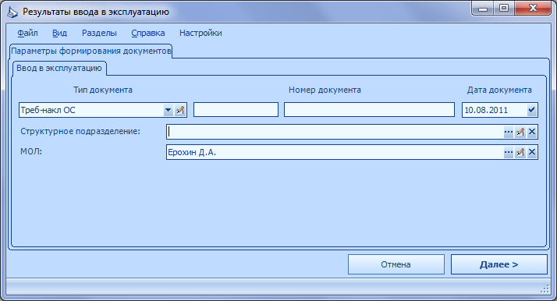Click the МОЛ: label
The image size is (557, 301).
coord(31,151)
